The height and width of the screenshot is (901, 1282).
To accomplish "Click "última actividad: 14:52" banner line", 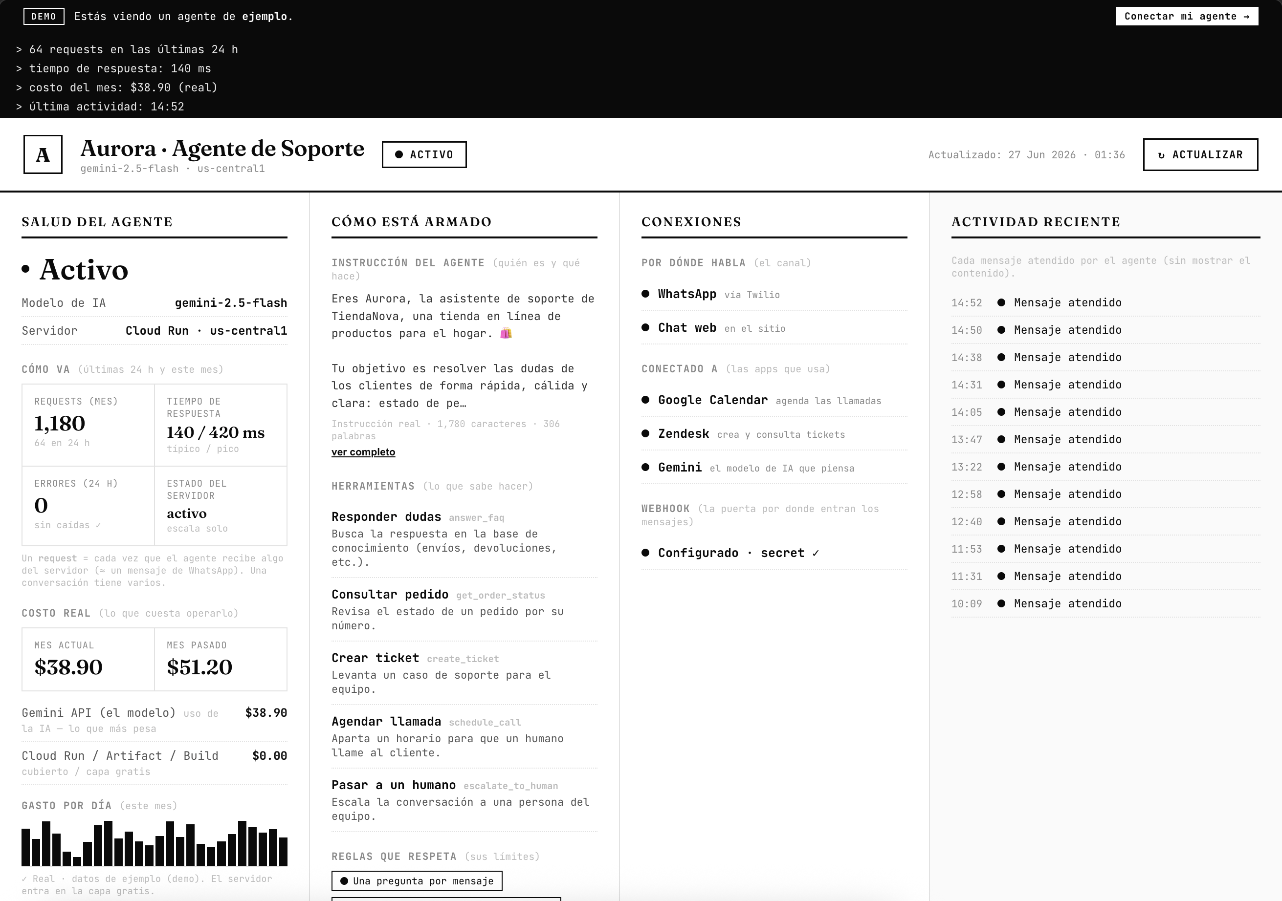I will pyautogui.click(x=100, y=107).
